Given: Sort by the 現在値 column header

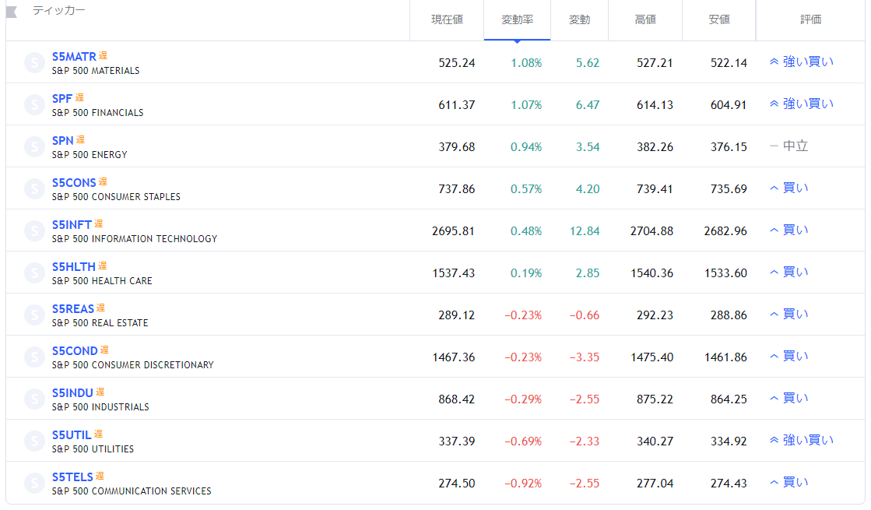Looking at the screenshot, I should tap(447, 20).
